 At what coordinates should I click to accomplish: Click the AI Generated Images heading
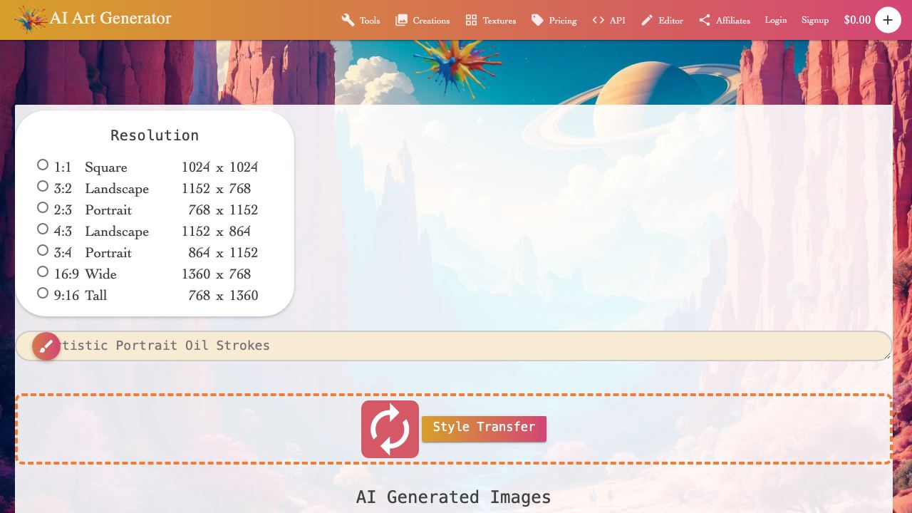[x=454, y=497]
